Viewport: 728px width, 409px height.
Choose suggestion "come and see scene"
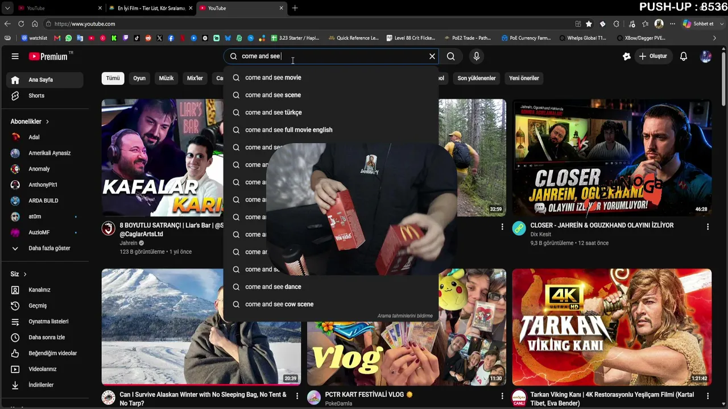coord(331,95)
